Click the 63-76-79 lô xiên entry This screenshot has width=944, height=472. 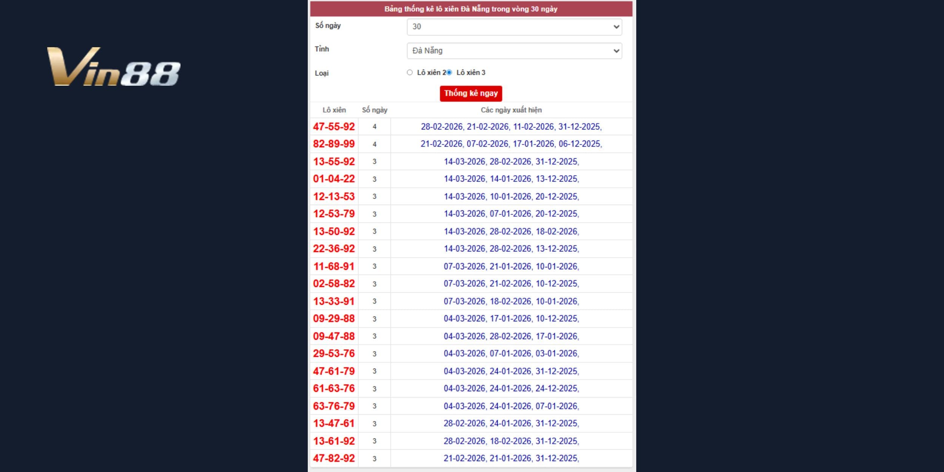[x=334, y=406]
